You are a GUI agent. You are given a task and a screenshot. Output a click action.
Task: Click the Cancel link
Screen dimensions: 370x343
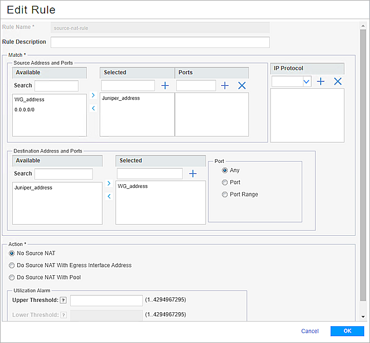(310, 331)
